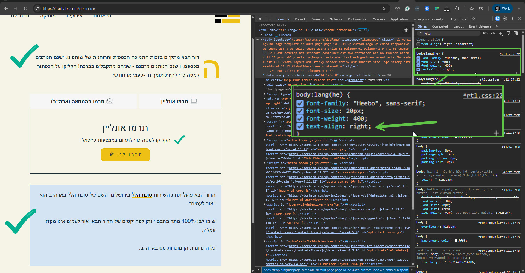Click the yellow תרמו לנו donate button
The height and width of the screenshot is (273, 525).
point(125,155)
